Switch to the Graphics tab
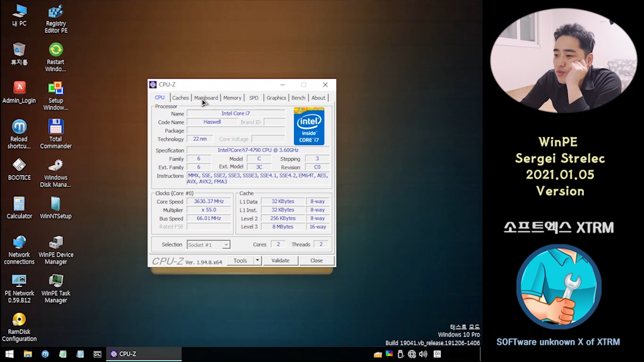This screenshot has height=362, width=644. point(276,98)
